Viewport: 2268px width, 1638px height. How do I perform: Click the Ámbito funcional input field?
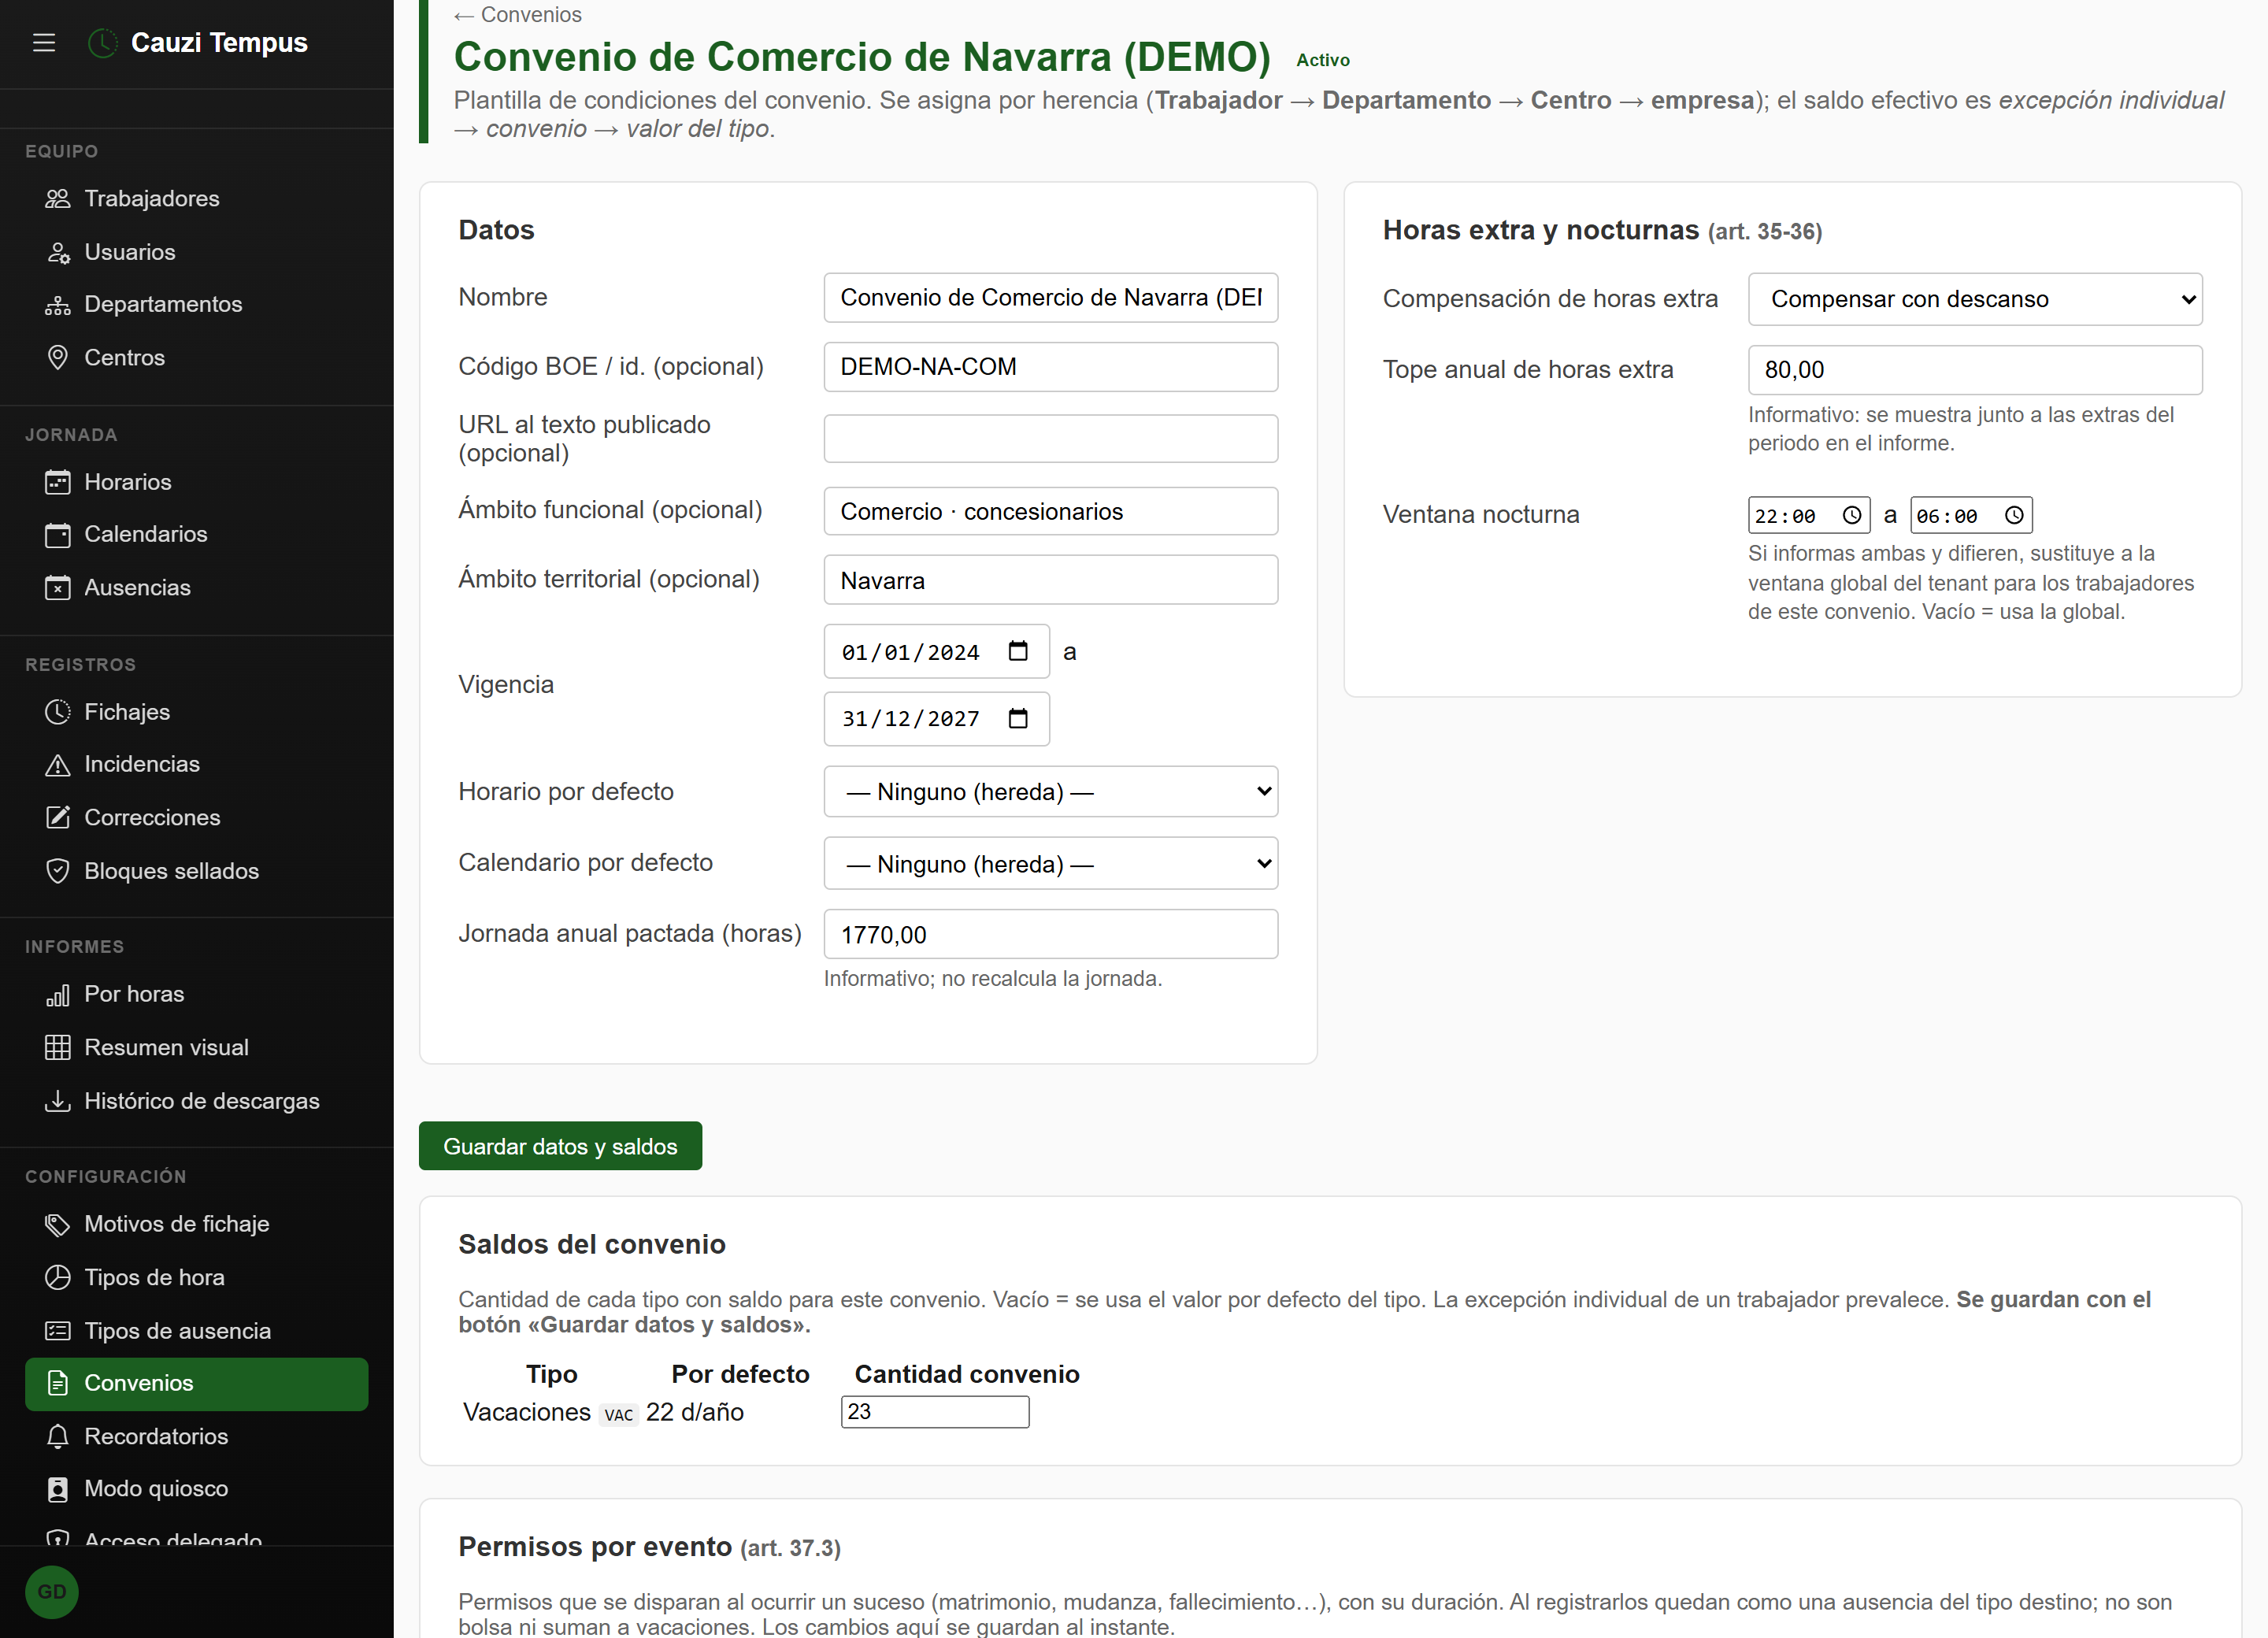tap(1050, 511)
